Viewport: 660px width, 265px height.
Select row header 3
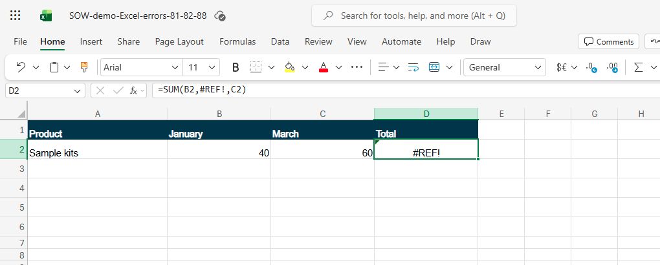pyautogui.click(x=14, y=169)
